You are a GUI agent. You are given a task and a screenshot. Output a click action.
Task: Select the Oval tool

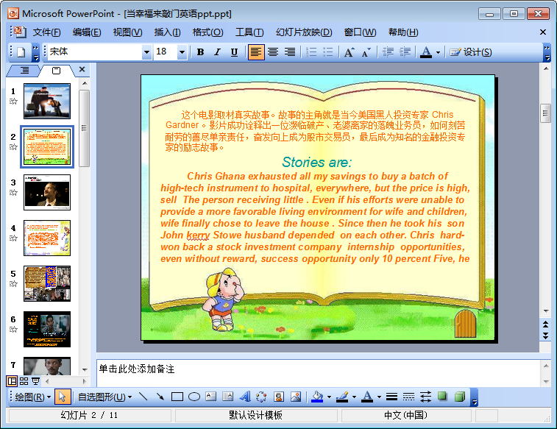[x=194, y=397]
